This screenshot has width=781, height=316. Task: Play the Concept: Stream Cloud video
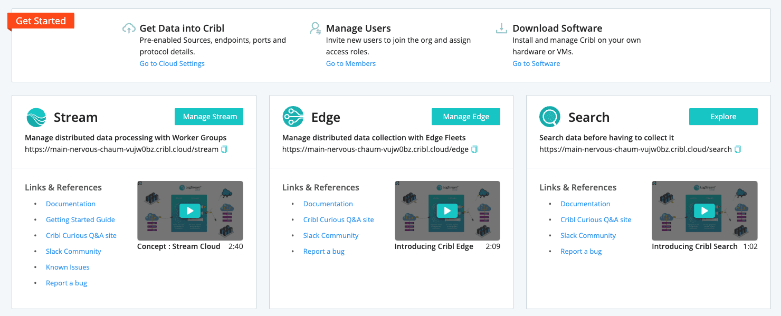pyautogui.click(x=190, y=211)
